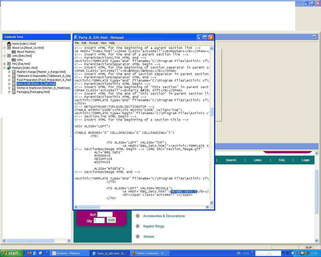Click the Party & Gift section icon
Viewport: 321px width, 257px height.
click(x=14, y=84)
